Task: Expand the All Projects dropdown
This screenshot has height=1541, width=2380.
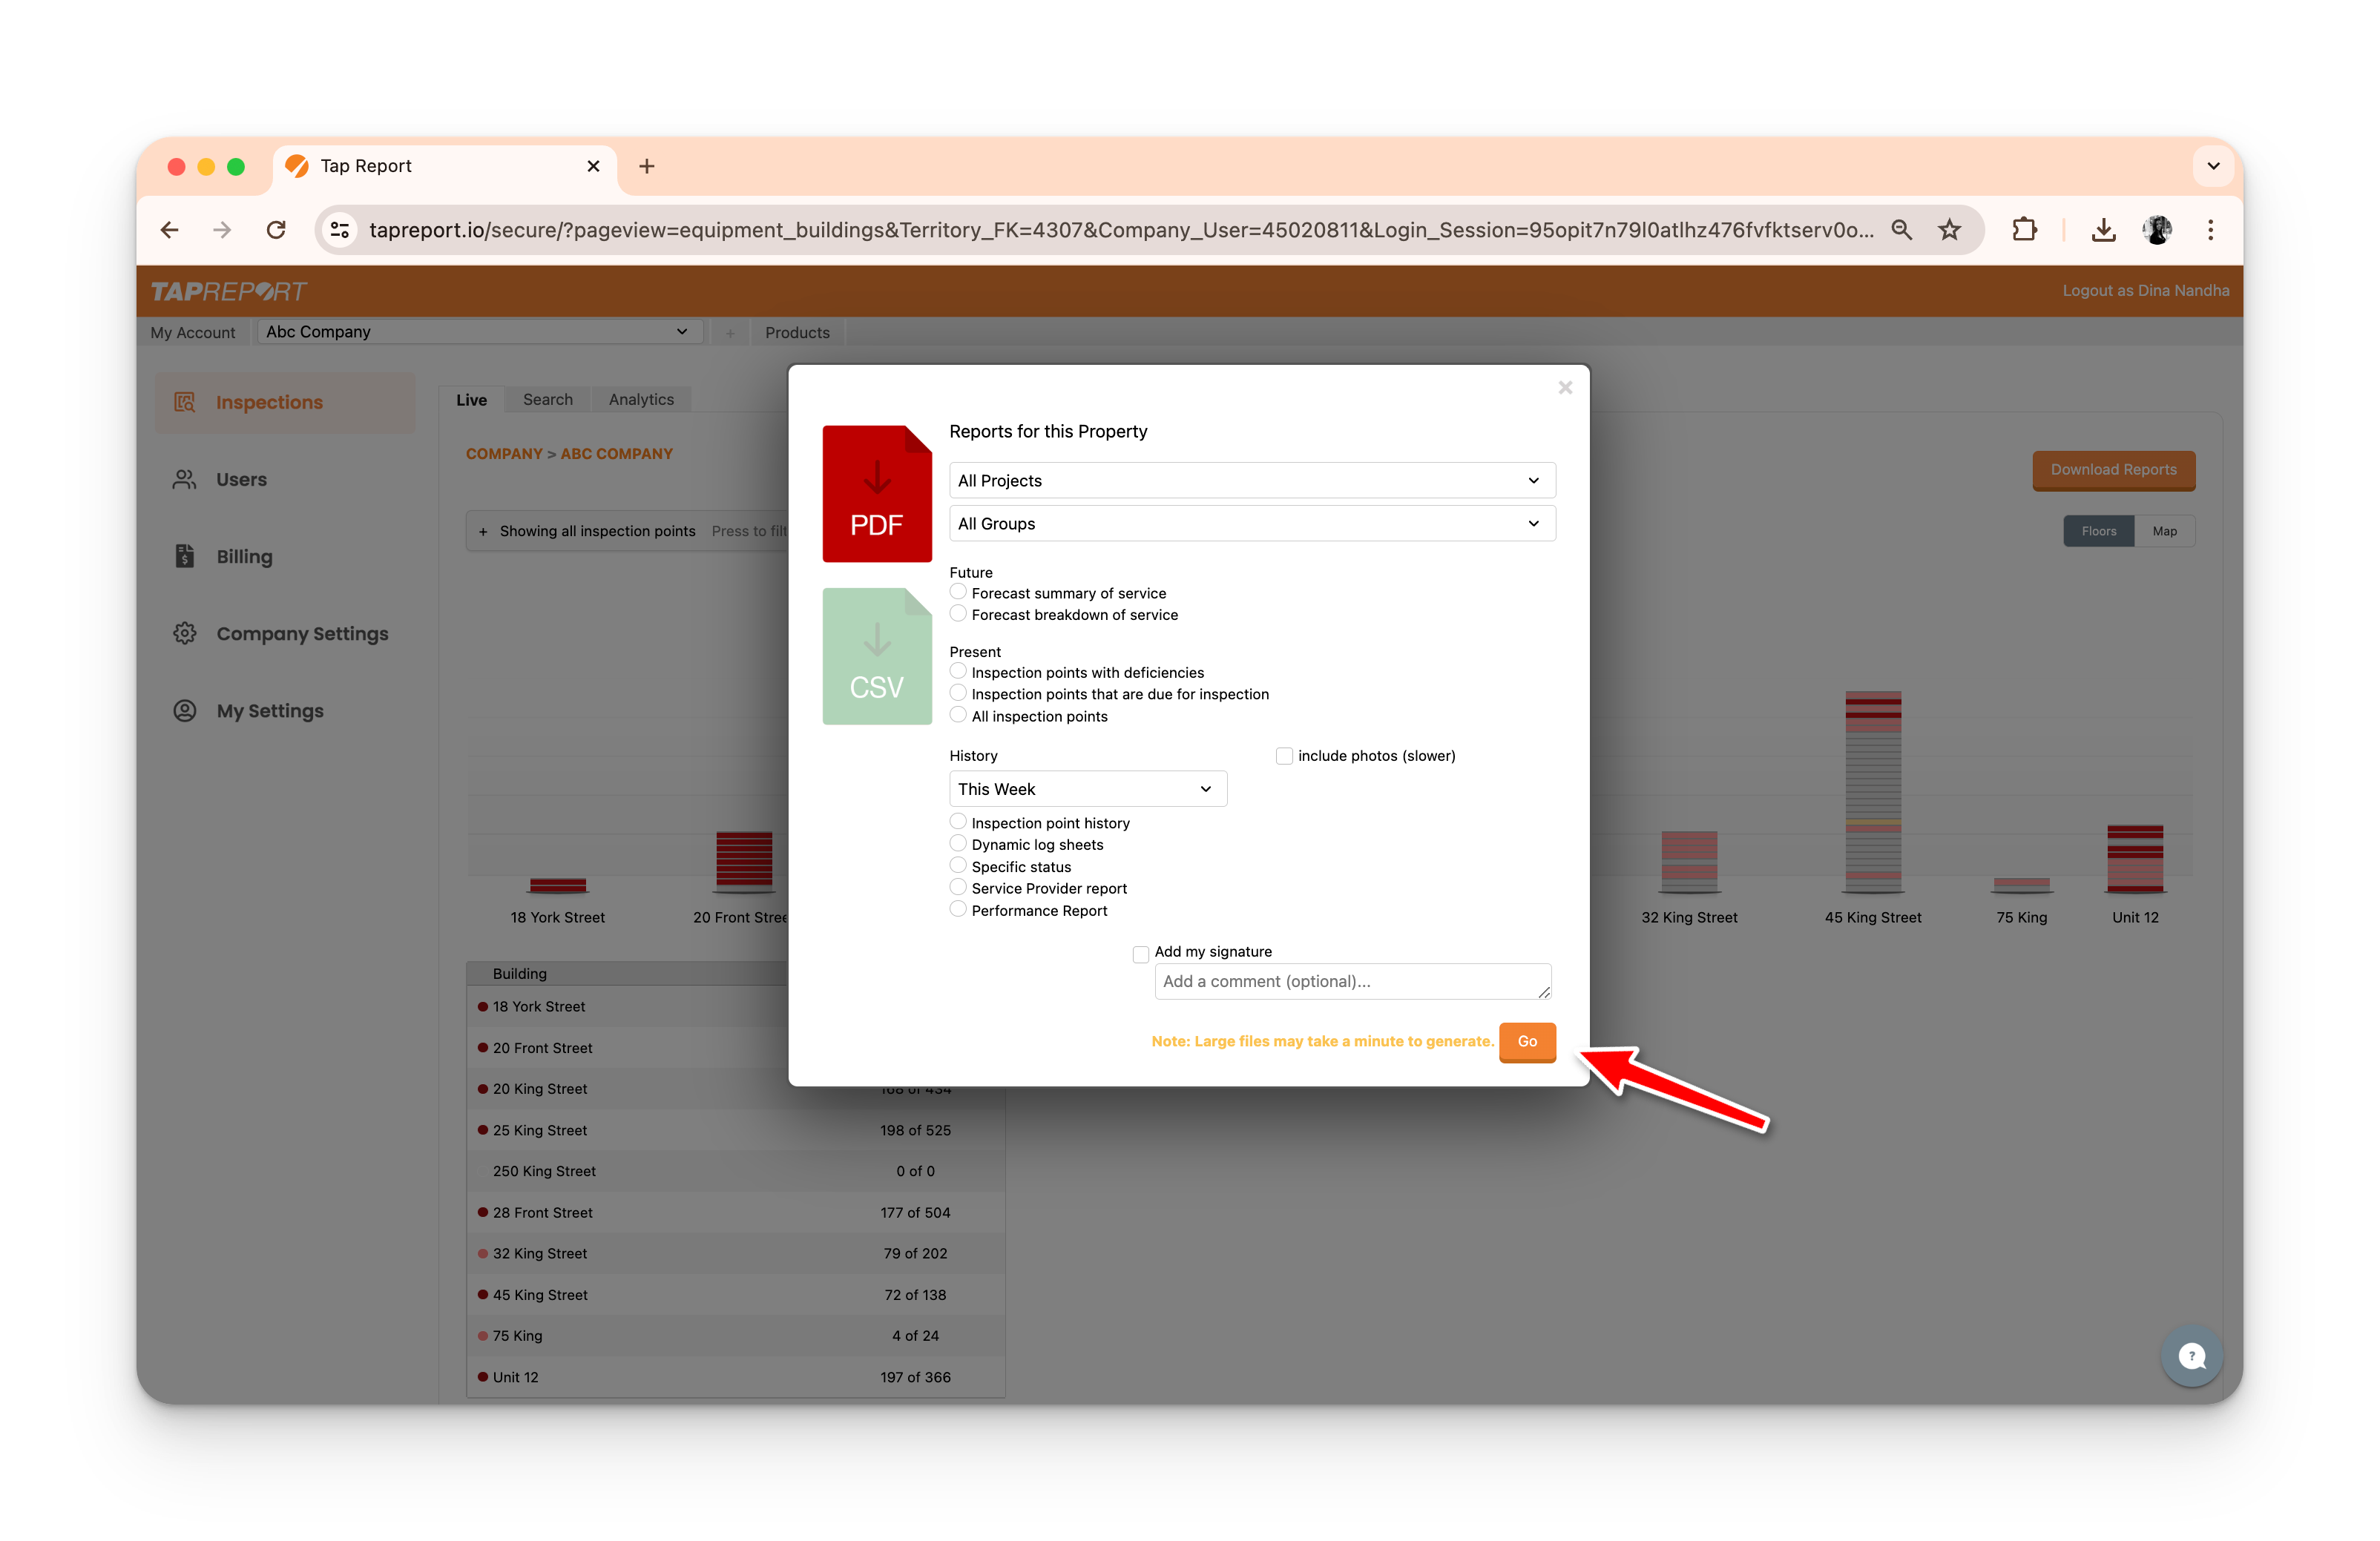Action: (1251, 481)
